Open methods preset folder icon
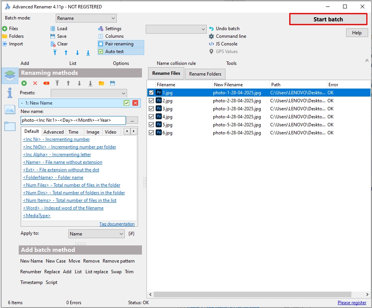 pos(101,83)
